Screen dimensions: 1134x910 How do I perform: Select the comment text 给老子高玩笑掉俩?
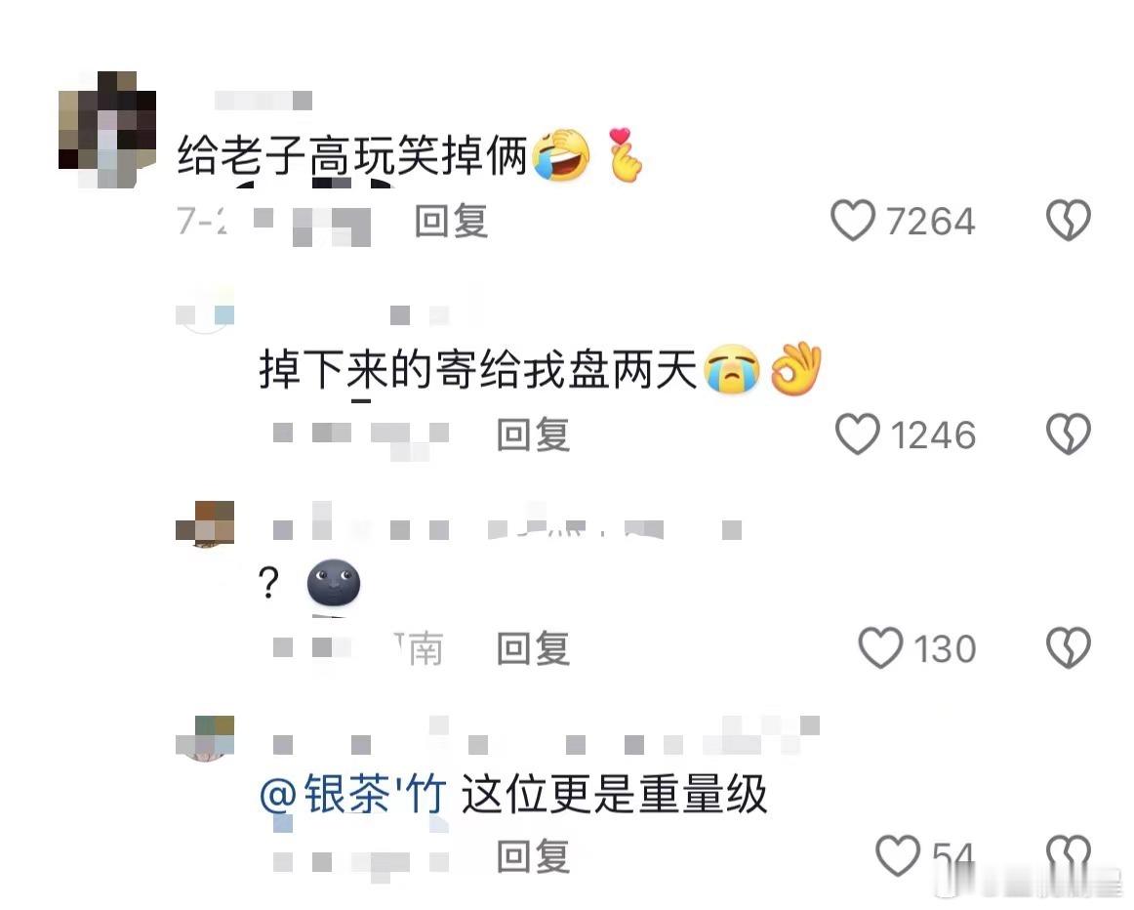(x=352, y=155)
